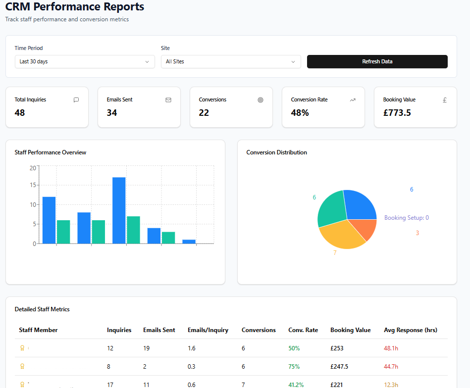Click the 48.1h average response cell
The height and width of the screenshot is (388, 470).
391,348
